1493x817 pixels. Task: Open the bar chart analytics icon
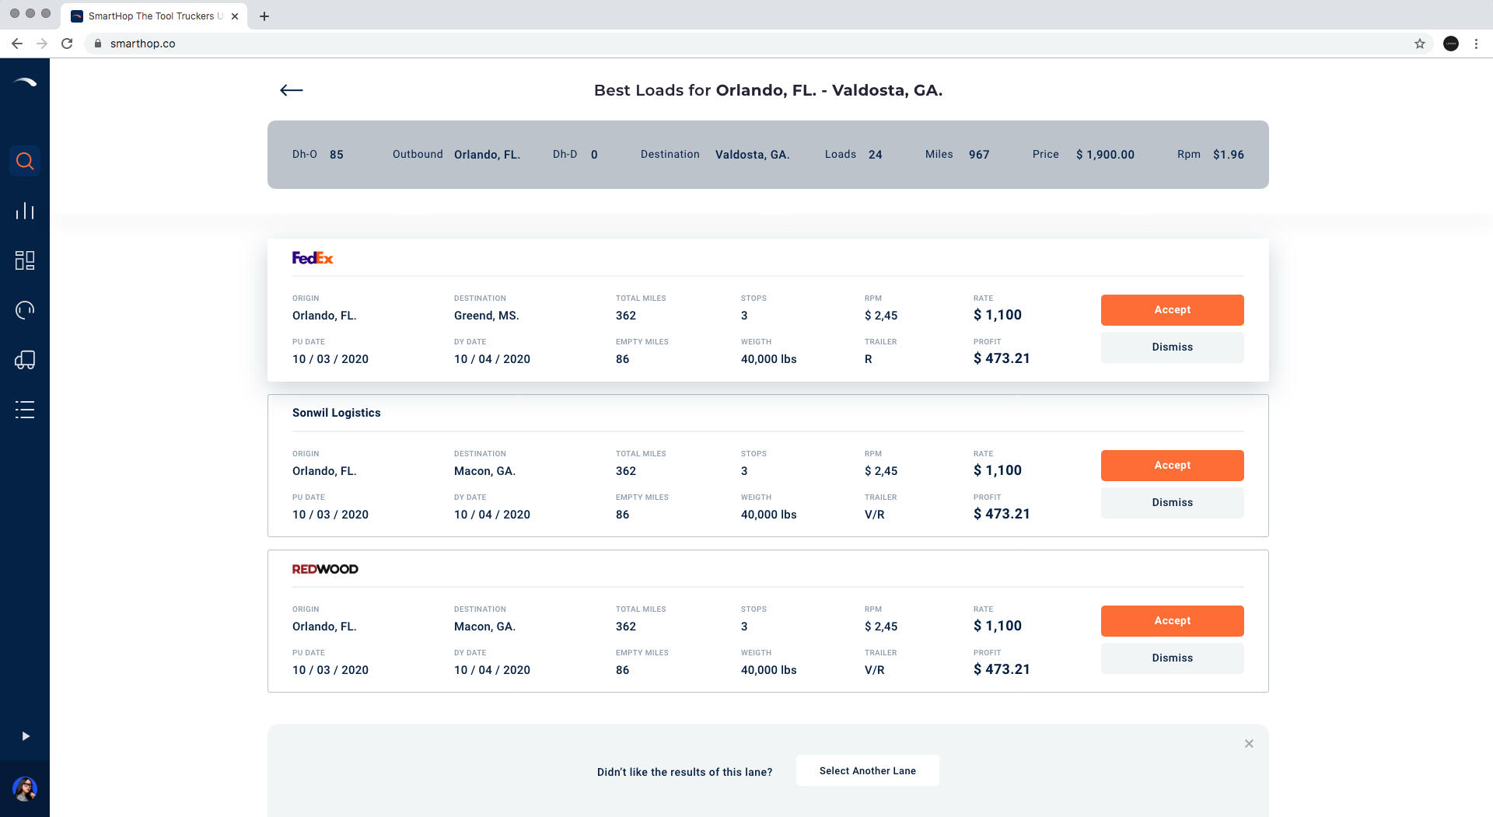pos(25,211)
